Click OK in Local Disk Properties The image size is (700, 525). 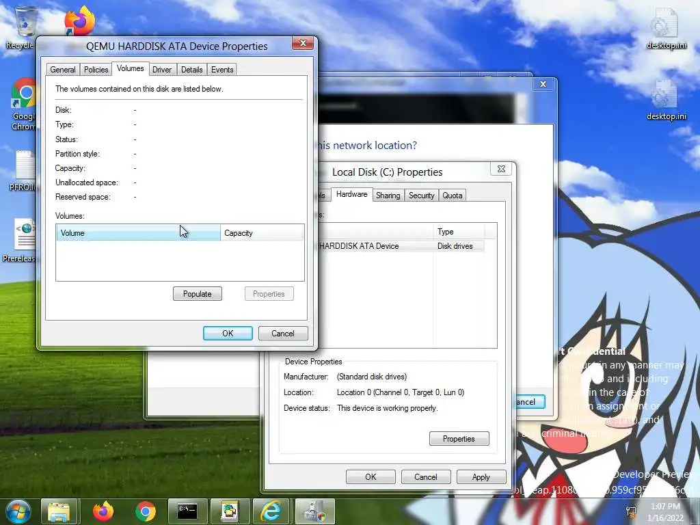click(371, 476)
